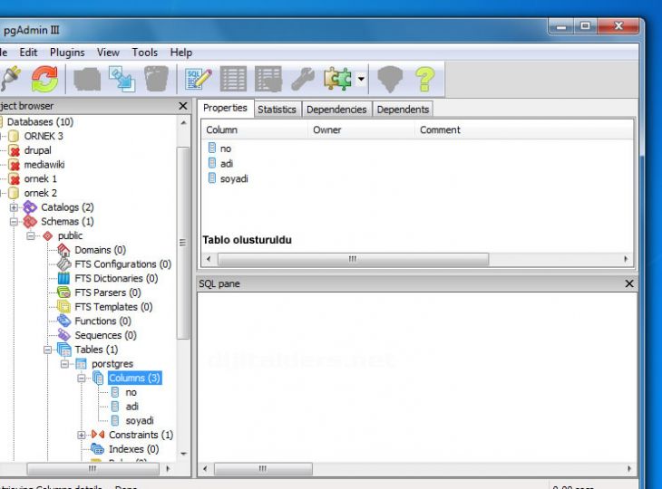Click the Column header
The image size is (662, 489).
tap(255, 129)
